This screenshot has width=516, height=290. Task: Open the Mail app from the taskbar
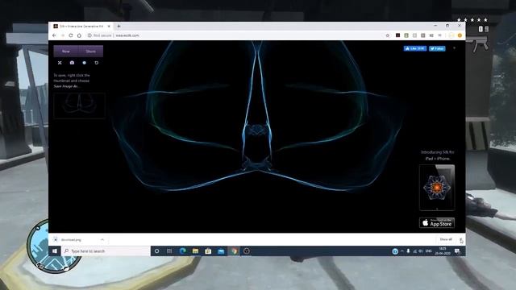point(221,251)
